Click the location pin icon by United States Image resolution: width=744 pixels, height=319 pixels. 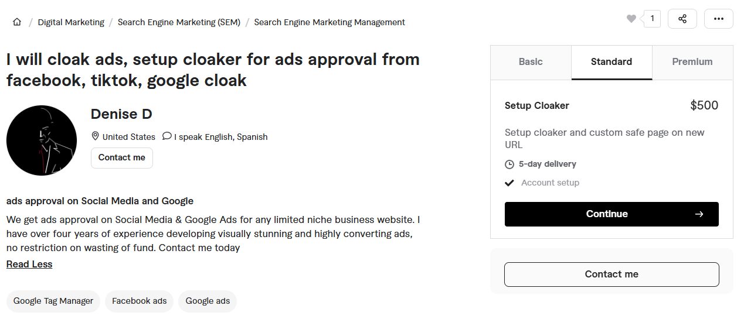click(96, 136)
